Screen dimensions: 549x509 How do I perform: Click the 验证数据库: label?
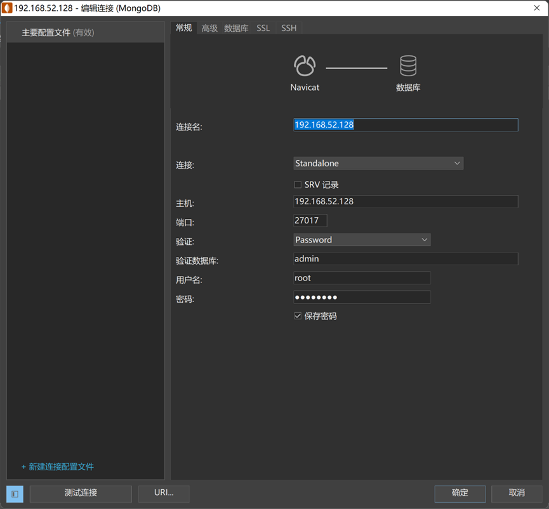tap(197, 261)
